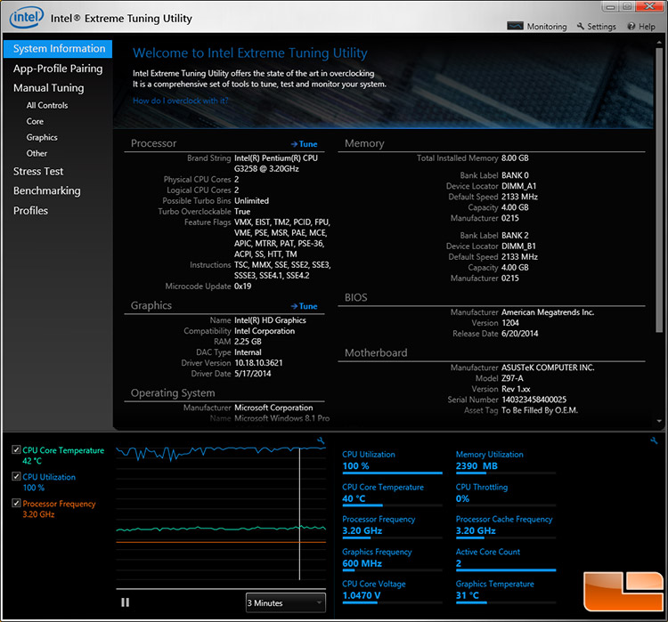Click the graph's vertical time marker line
The image size is (668, 622).
coord(299,513)
